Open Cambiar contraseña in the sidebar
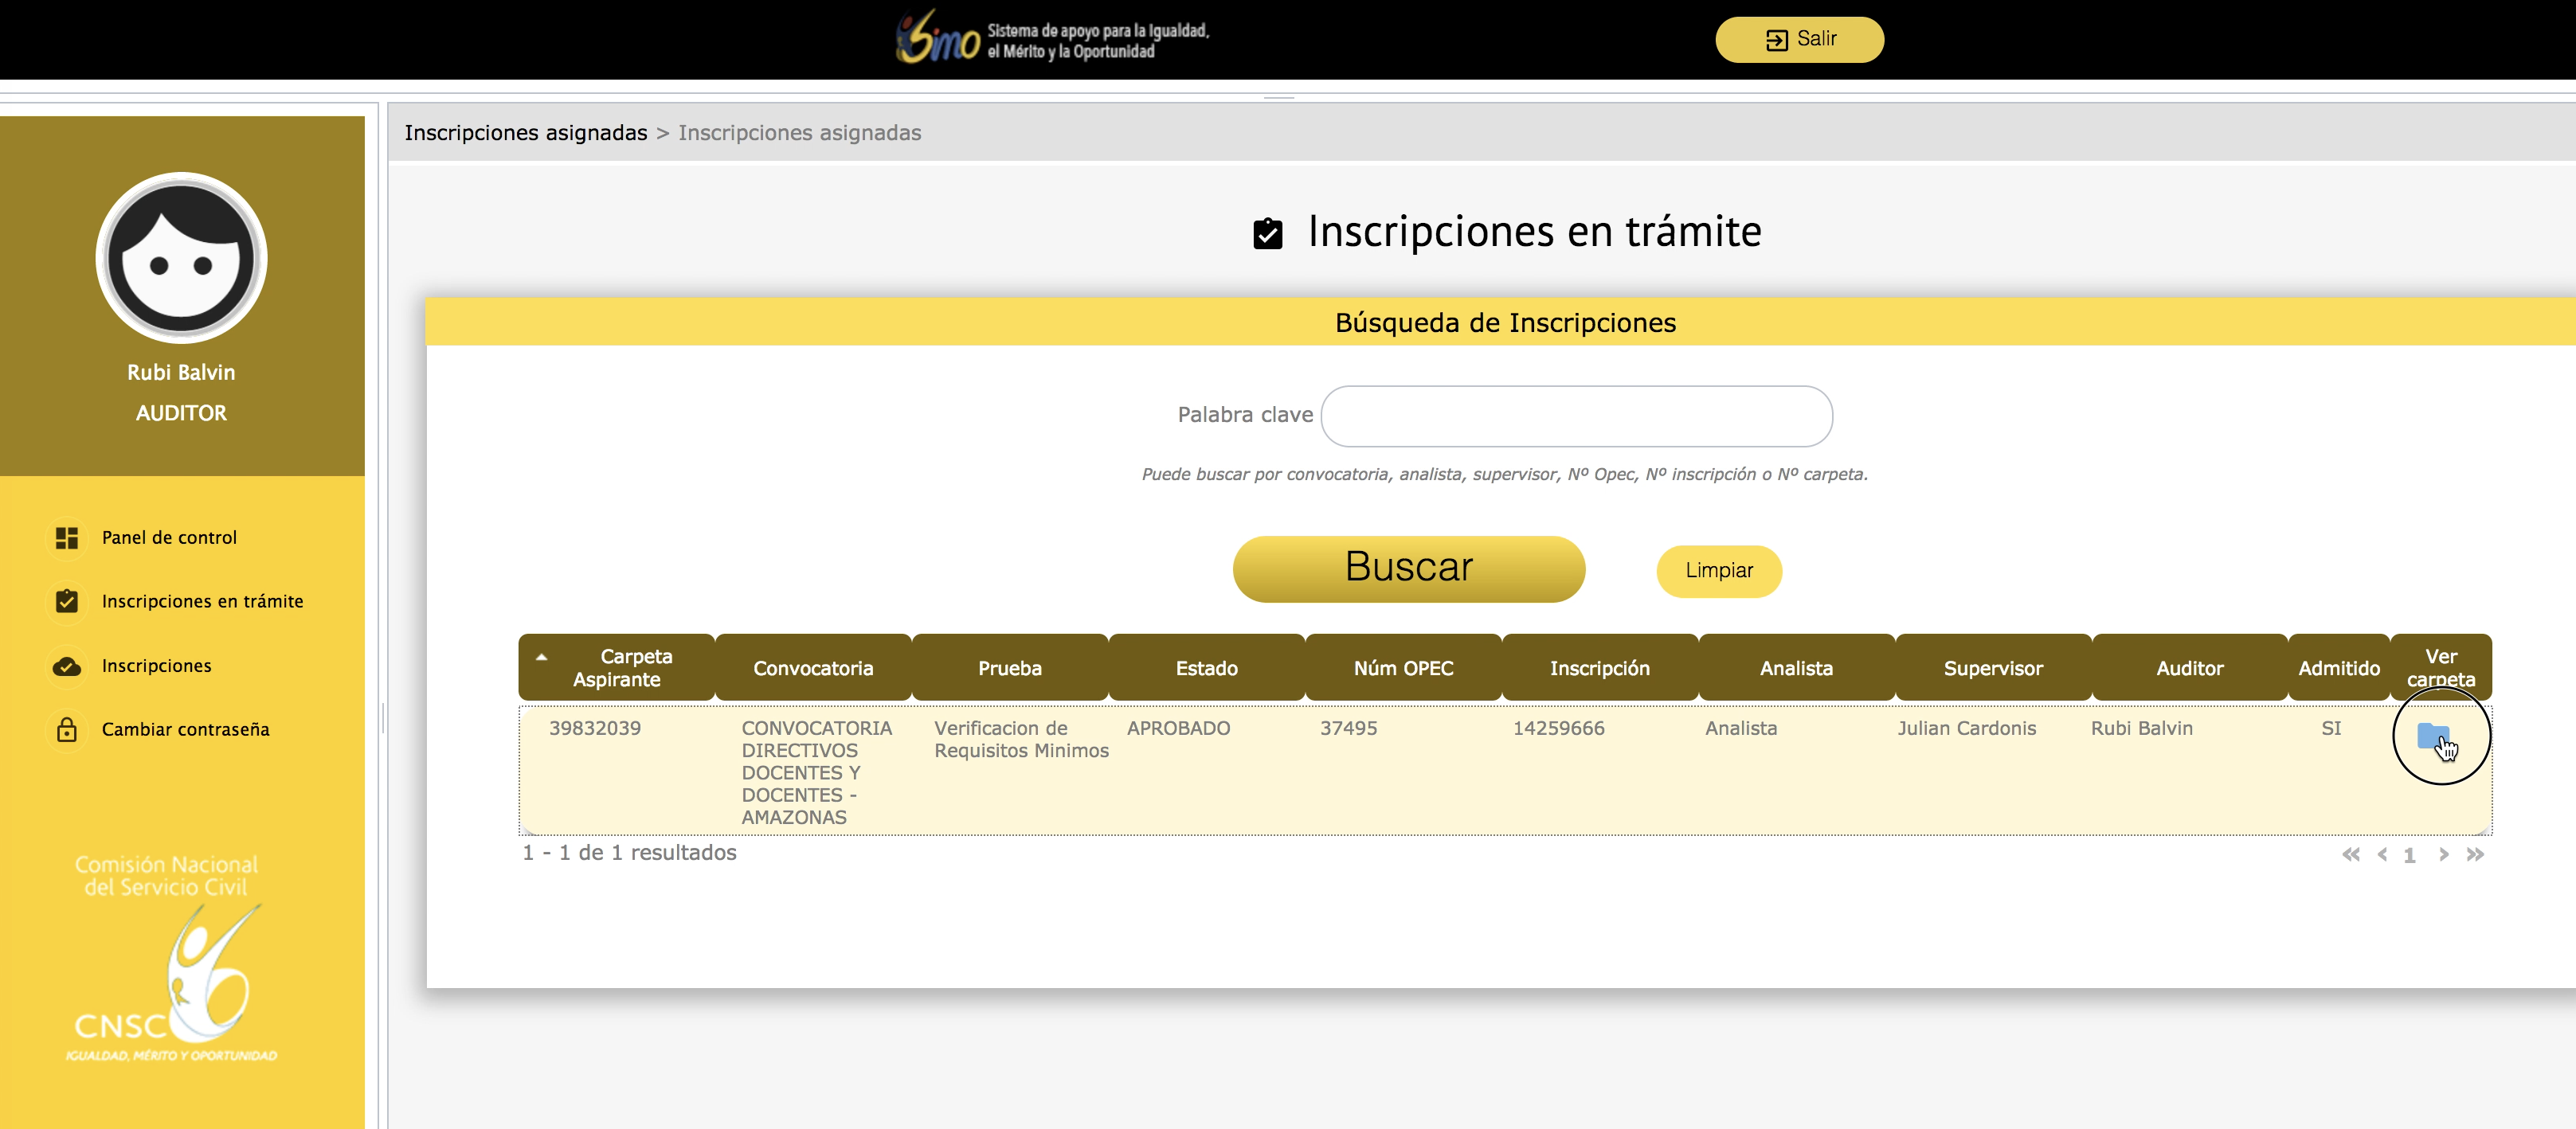 (185, 730)
